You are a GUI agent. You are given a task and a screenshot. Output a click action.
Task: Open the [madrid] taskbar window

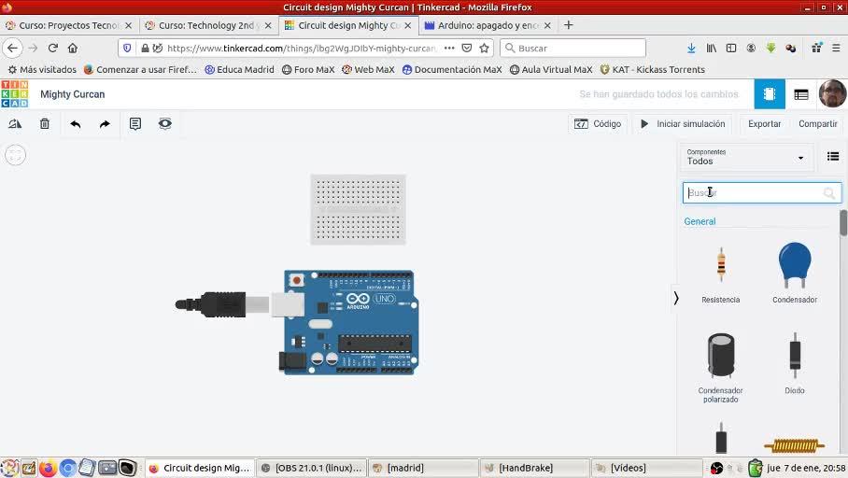(423, 468)
